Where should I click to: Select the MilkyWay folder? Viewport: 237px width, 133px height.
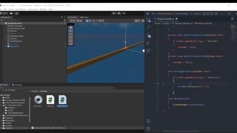10,120
